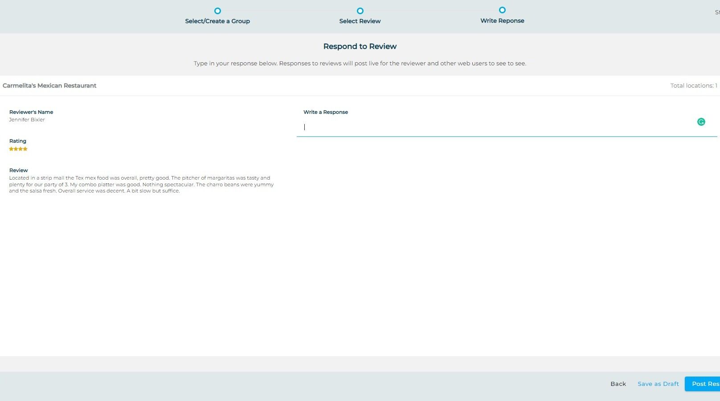Click the instruction text about responses posting live

click(x=360, y=63)
